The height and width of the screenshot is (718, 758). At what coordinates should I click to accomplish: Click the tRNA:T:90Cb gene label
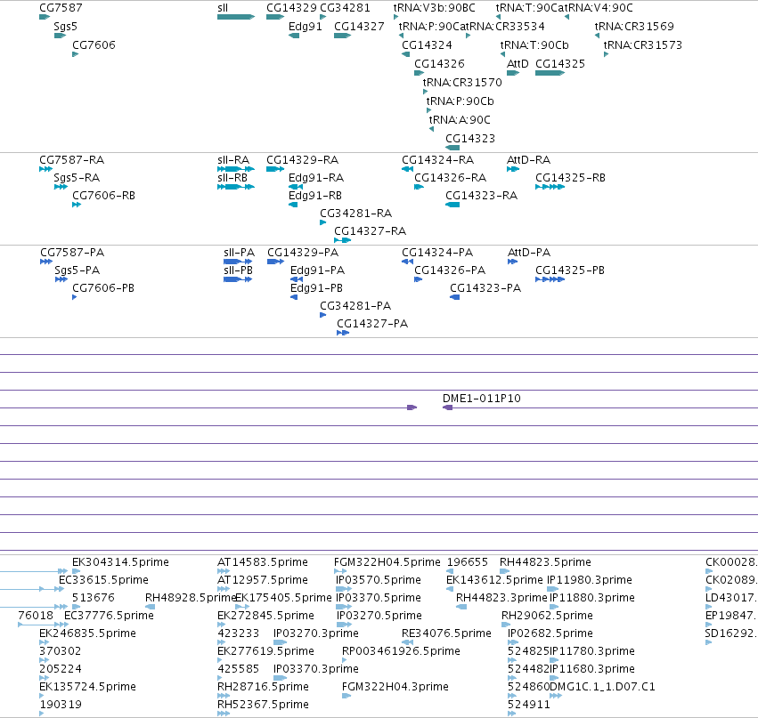(534, 45)
